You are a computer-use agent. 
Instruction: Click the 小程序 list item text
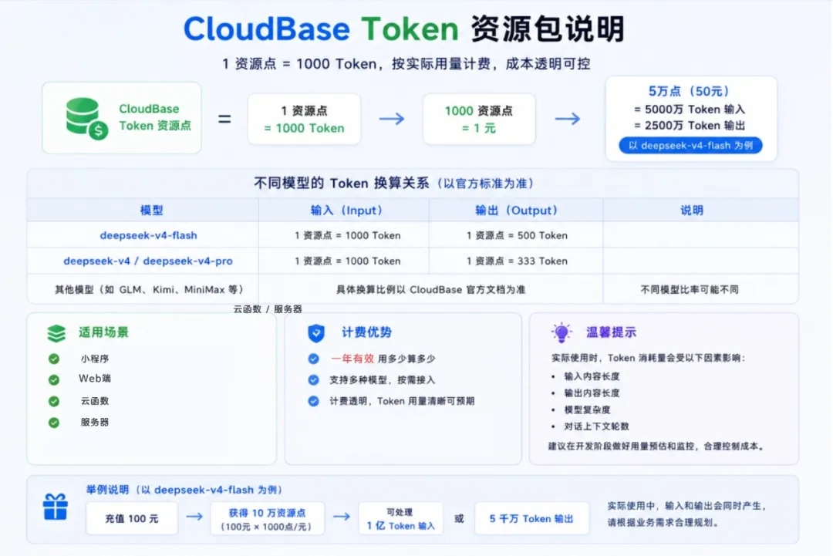pos(95,359)
